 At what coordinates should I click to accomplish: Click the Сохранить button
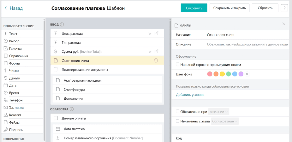click(x=194, y=8)
